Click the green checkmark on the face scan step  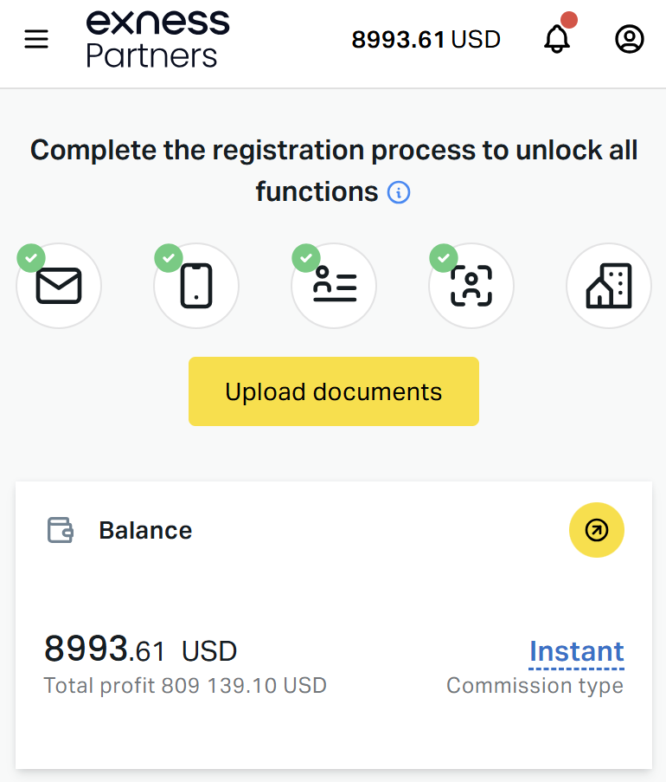tap(444, 257)
